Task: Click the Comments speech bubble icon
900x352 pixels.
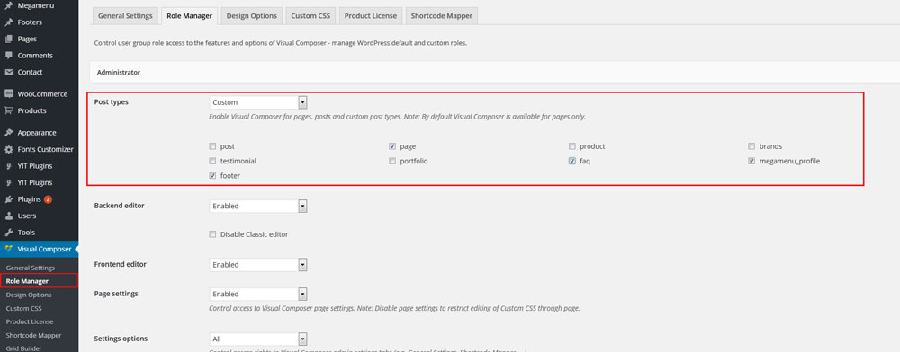Action: [9, 56]
